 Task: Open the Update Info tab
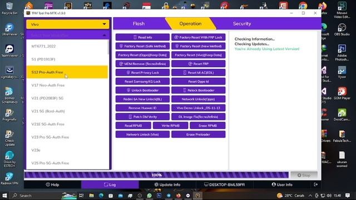coord(167,184)
